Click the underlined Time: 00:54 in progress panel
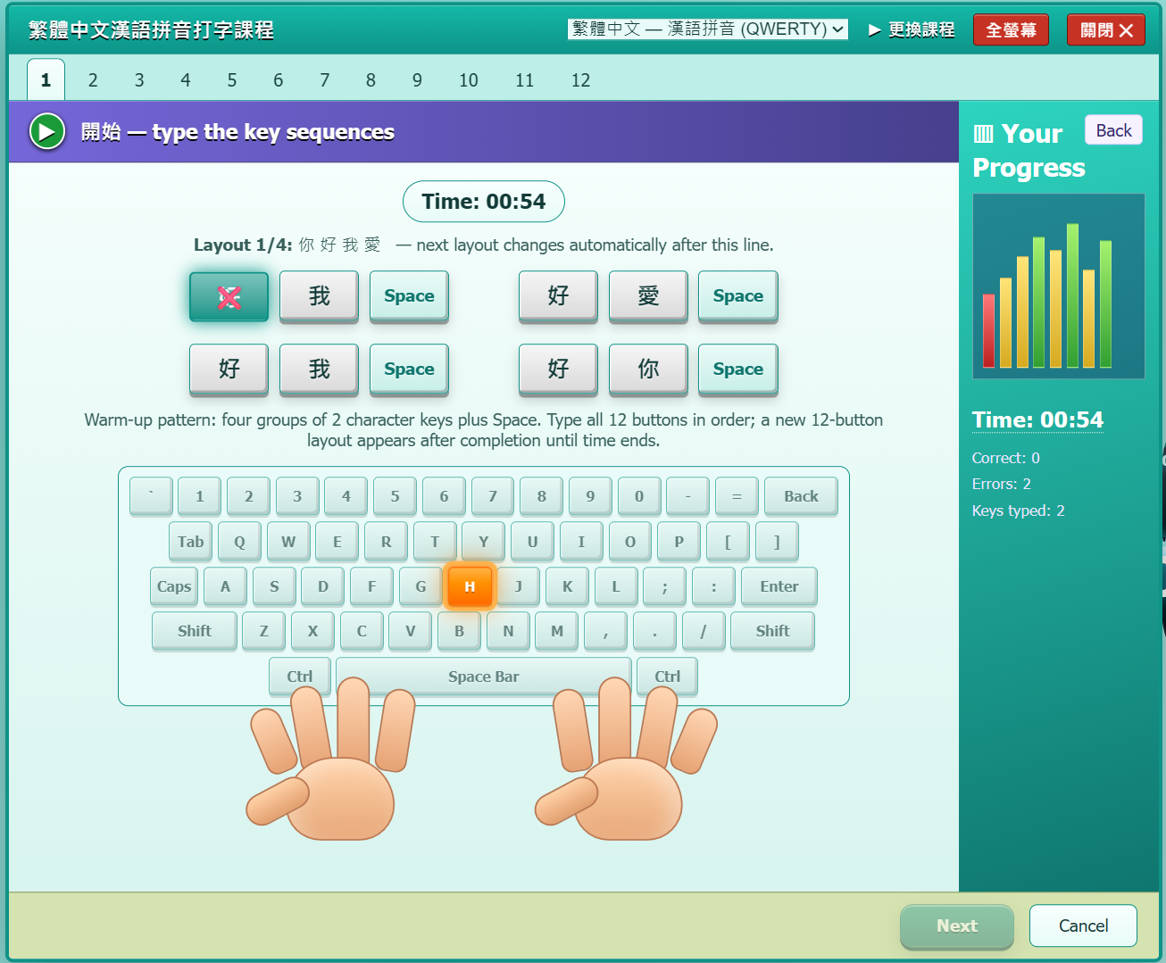Viewport: 1166px width, 963px height. [1037, 419]
